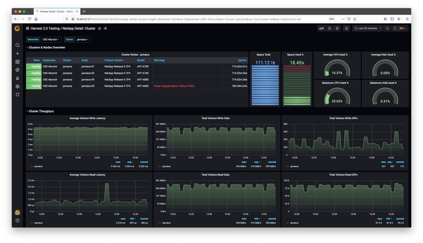Open the browser hamburger menu

(407, 19)
